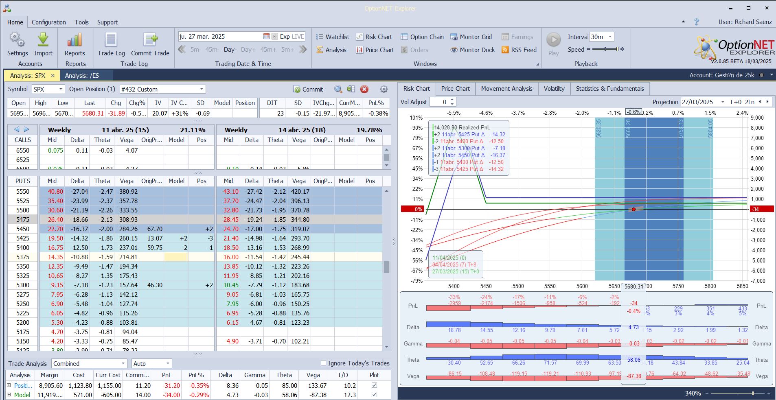Click the bar chart icon in the date field
The height and width of the screenshot is (400, 776).
click(x=275, y=36)
